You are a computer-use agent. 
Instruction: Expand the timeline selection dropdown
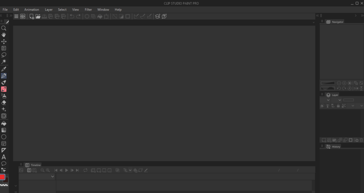[x=52, y=177]
